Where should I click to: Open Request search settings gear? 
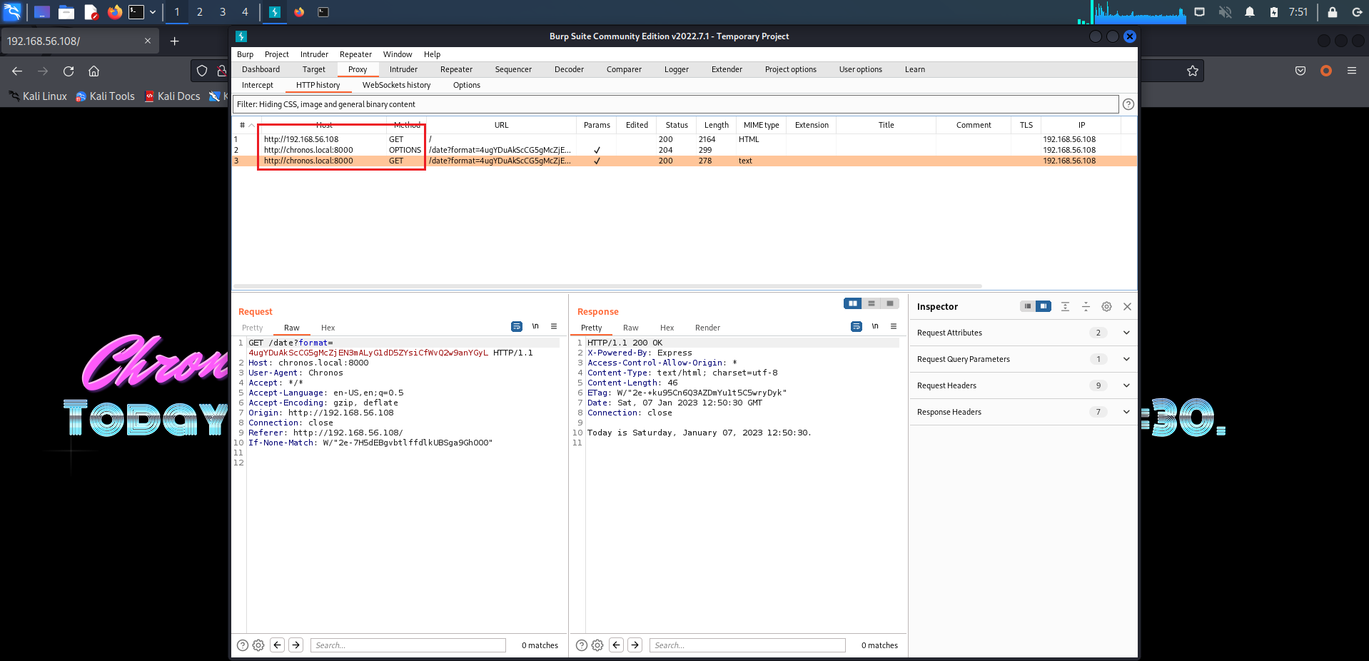pos(258,645)
